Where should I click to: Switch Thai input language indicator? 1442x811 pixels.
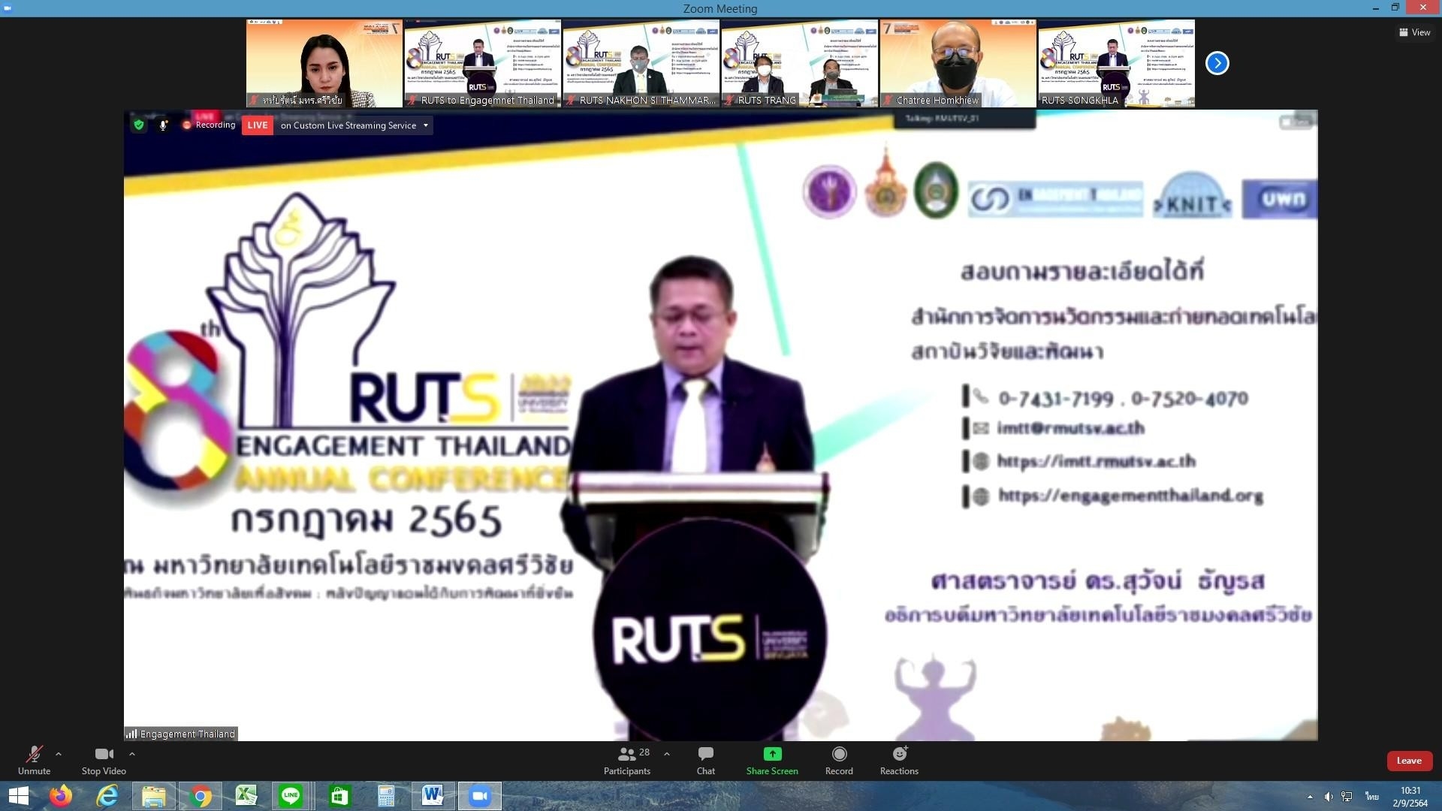tap(1371, 797)
